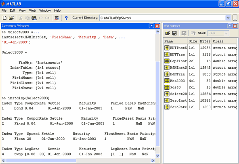Open the Stack Base dropdown
The width and height of the screenshot is (239, 164).
tap(218, 33)
